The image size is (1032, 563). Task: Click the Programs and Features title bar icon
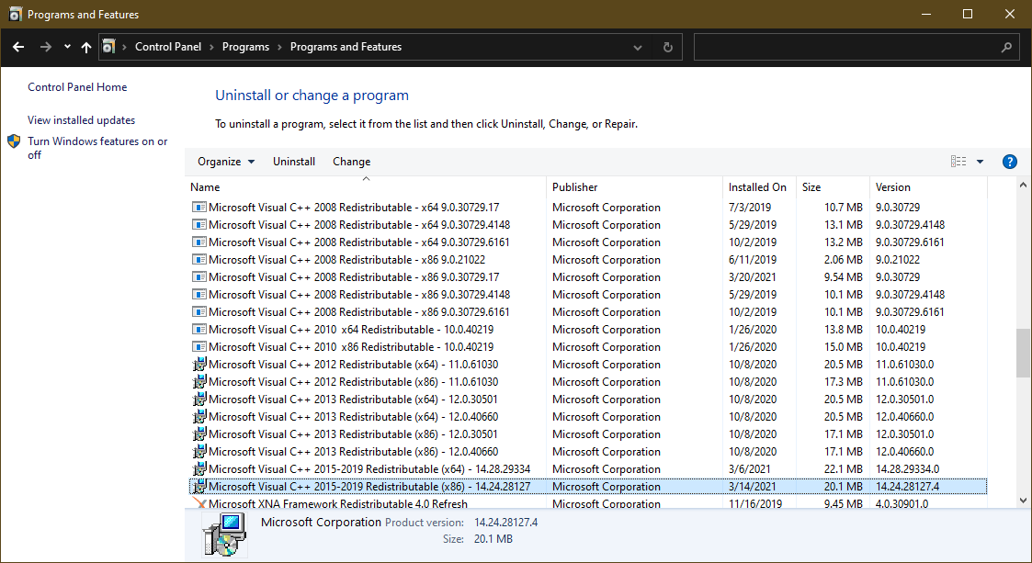pyautogui.click(x=15, y=14)
